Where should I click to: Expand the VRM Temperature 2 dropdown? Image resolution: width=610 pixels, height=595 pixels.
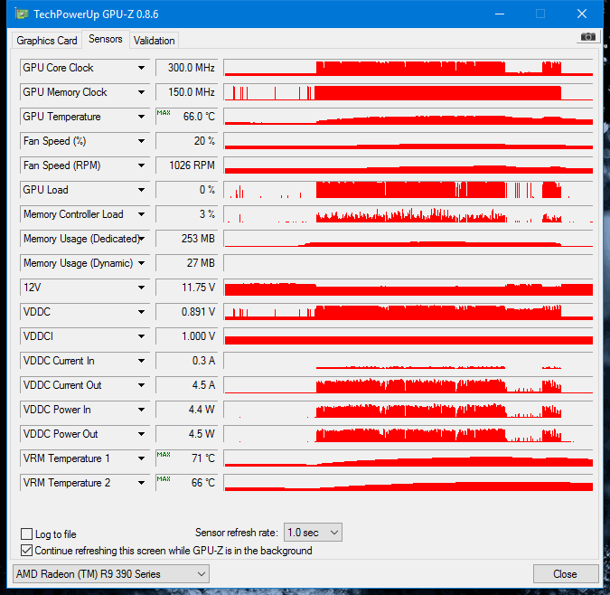[x=141, y=483]
